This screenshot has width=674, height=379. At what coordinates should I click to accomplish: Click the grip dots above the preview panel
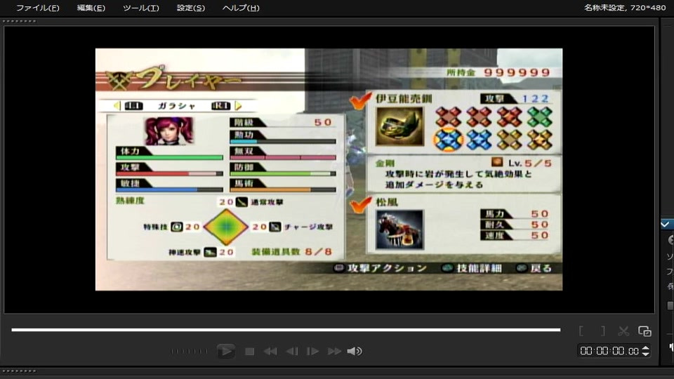[20, 21]
